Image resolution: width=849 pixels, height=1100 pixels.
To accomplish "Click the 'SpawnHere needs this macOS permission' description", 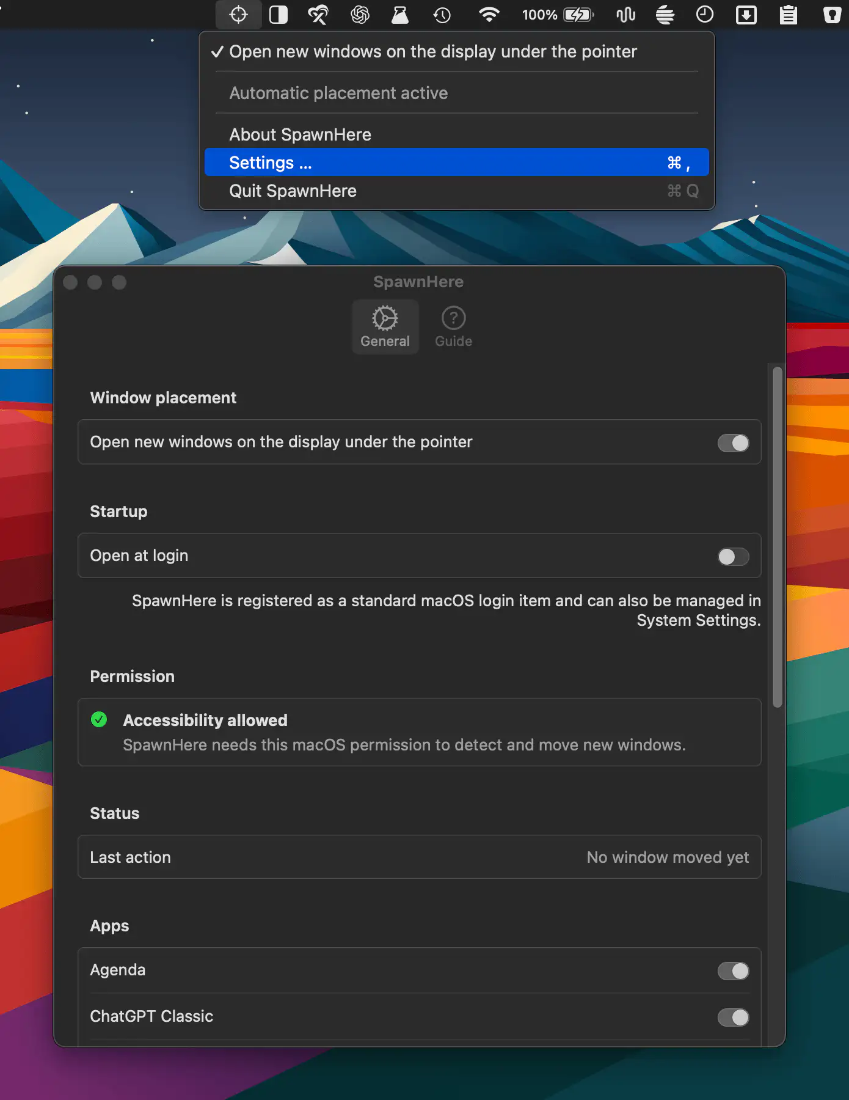I will pyautogui.click(x=404, y=745).
